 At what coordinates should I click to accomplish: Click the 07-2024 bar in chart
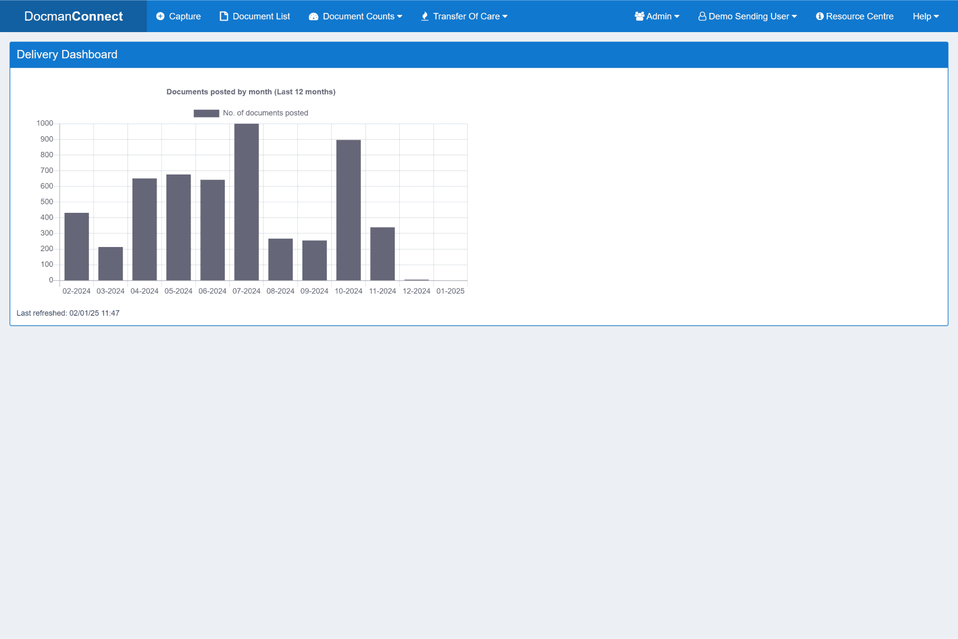coord(246,202)
